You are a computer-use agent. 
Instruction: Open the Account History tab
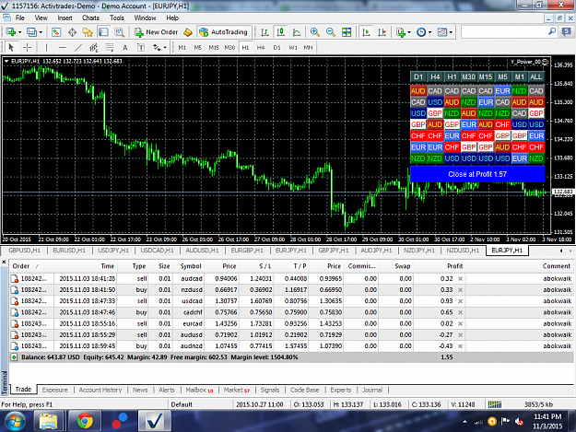(100, 390)
